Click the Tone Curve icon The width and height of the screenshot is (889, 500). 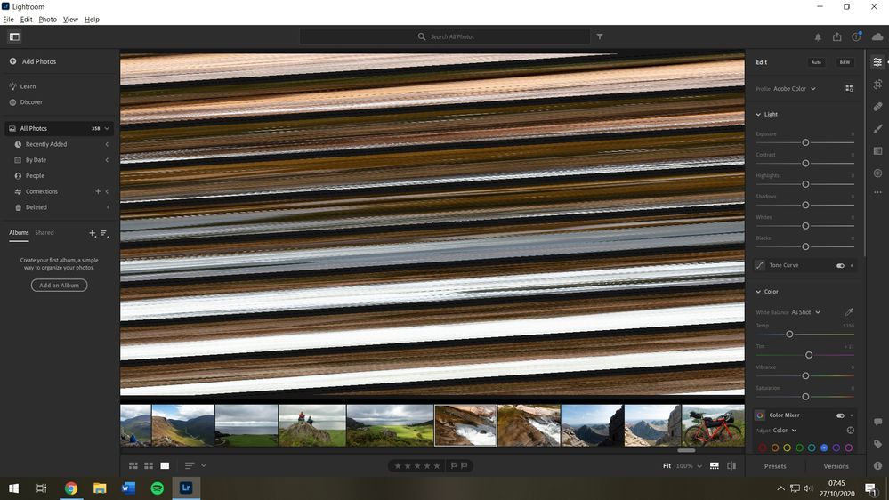760,265
